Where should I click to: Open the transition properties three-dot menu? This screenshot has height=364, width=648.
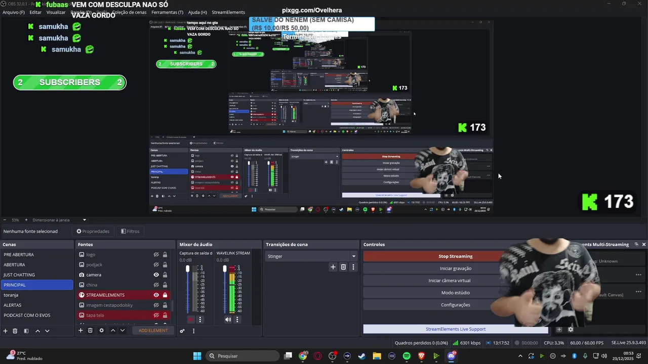[x=353, y=267]
